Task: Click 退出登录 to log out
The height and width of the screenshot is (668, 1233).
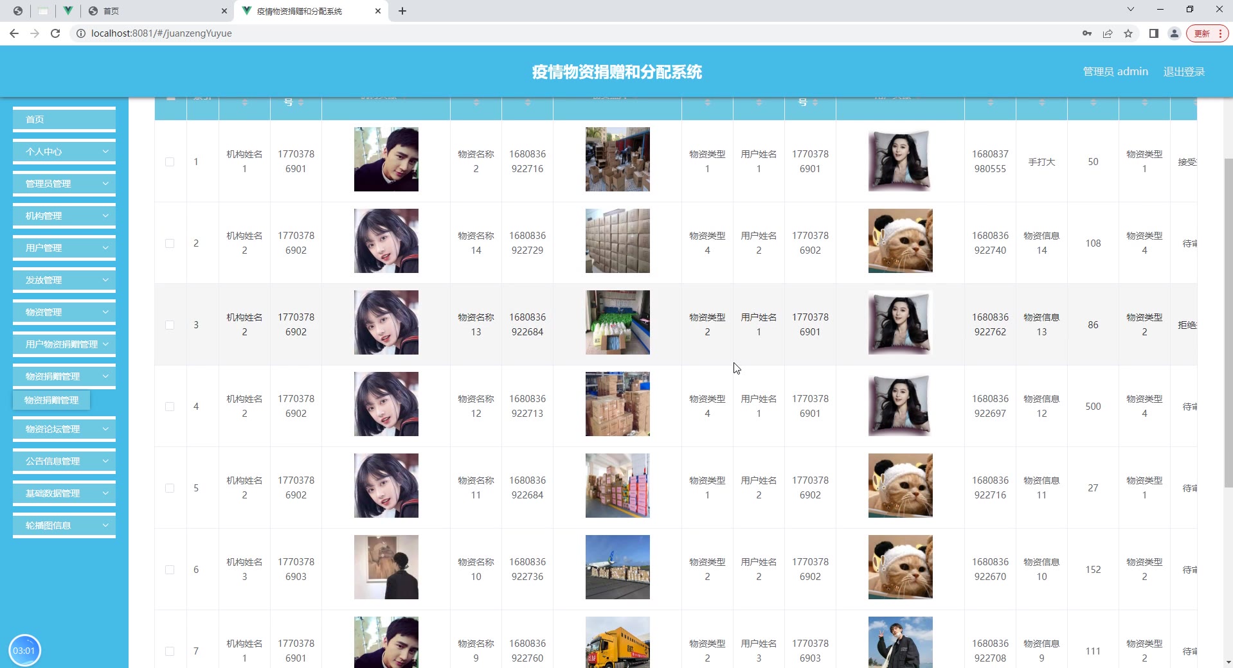Action: [1184, 72]
